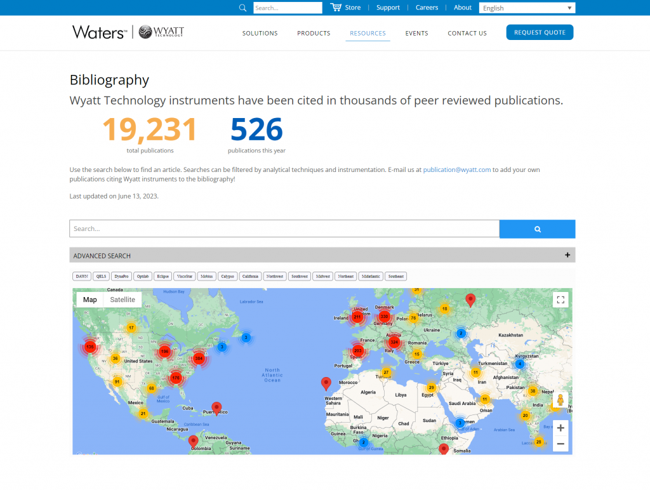Zoom in on the map

(x=560, y=428)
